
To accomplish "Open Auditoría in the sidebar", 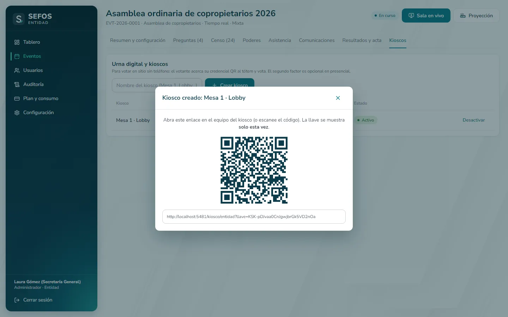I will 52,85.
